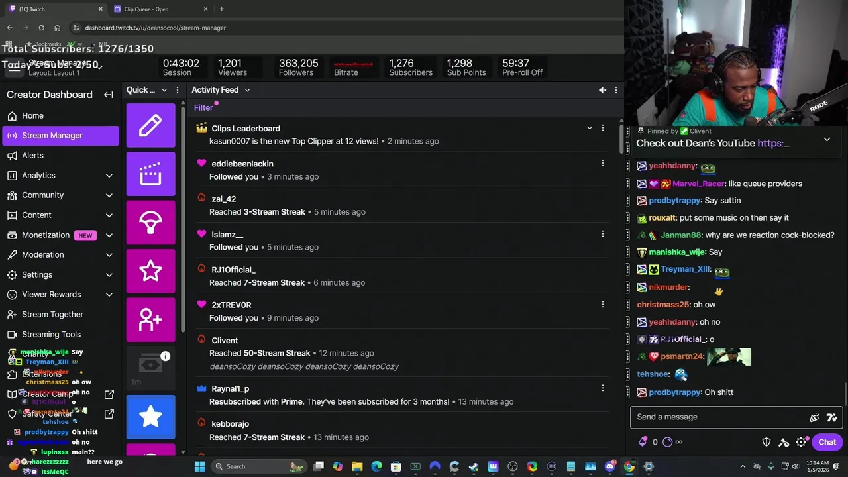Click the Windows Start button
The height and width of the screenshot is (477, 848).
[x=199, y=466]
